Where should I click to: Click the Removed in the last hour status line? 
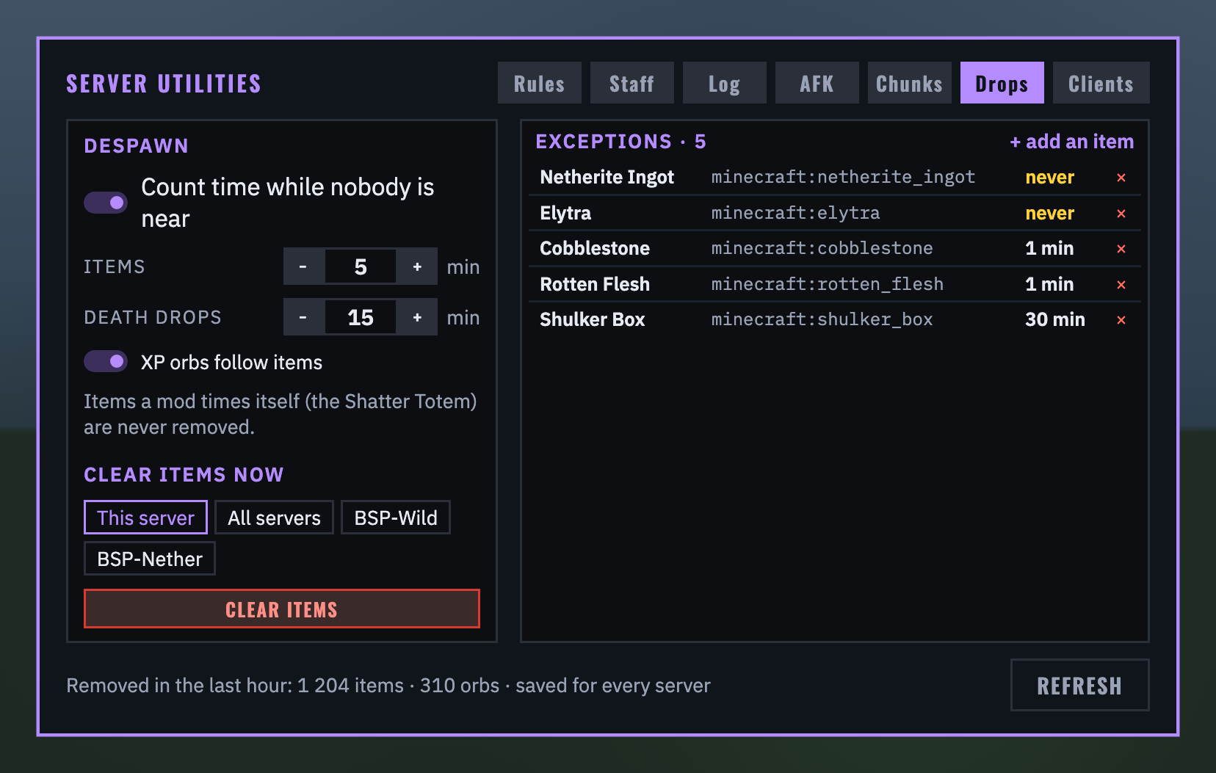[x=388, y=686]
